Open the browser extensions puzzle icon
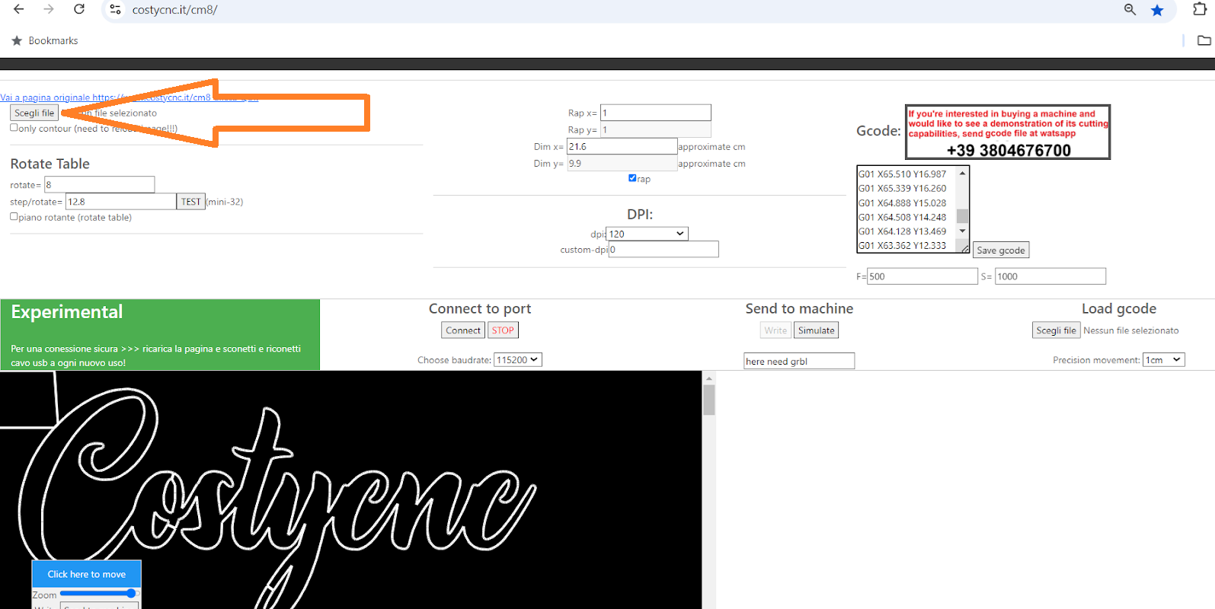1215x609 pixels. 1200,9
